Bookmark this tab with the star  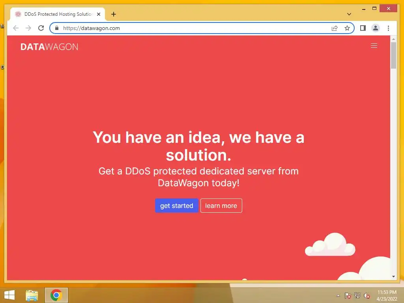coord(347,28)
